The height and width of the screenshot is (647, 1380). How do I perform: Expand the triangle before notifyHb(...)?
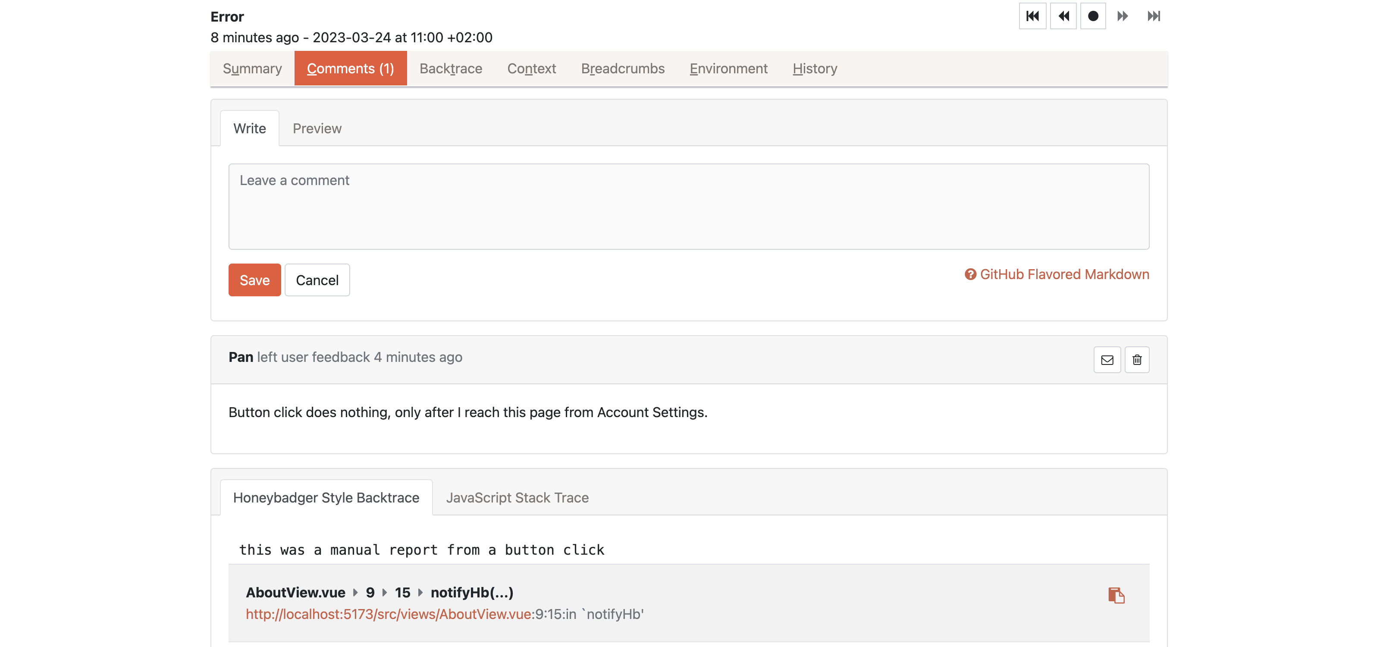[420, 592]
